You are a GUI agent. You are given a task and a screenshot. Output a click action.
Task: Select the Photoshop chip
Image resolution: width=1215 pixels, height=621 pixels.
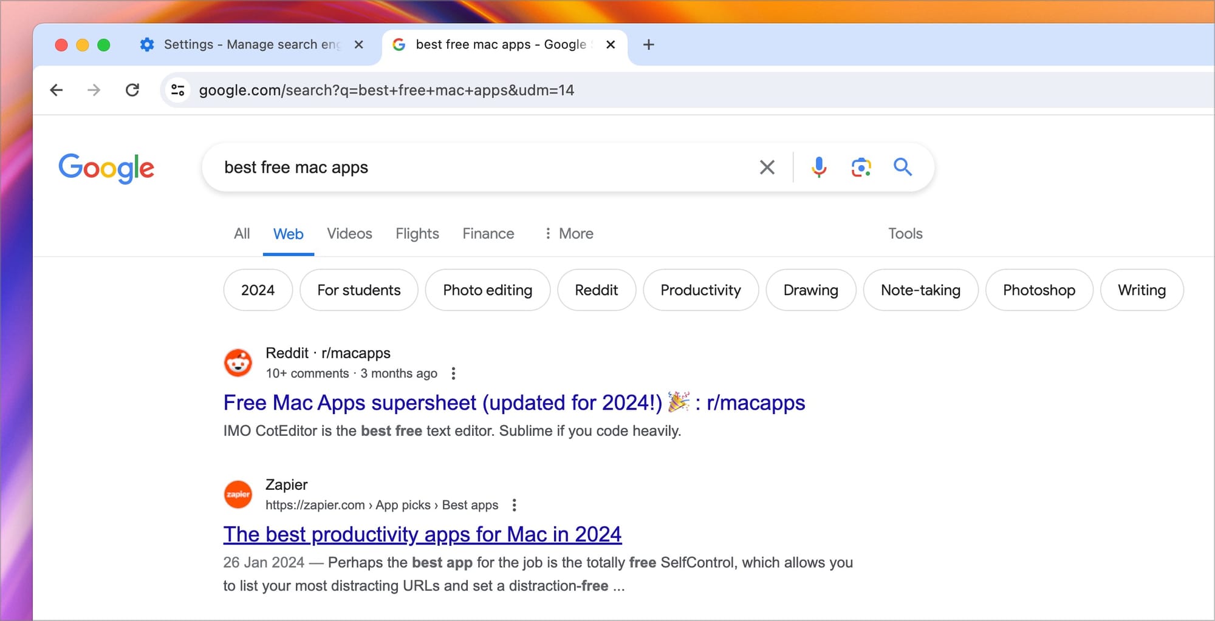pos(1039,290)
